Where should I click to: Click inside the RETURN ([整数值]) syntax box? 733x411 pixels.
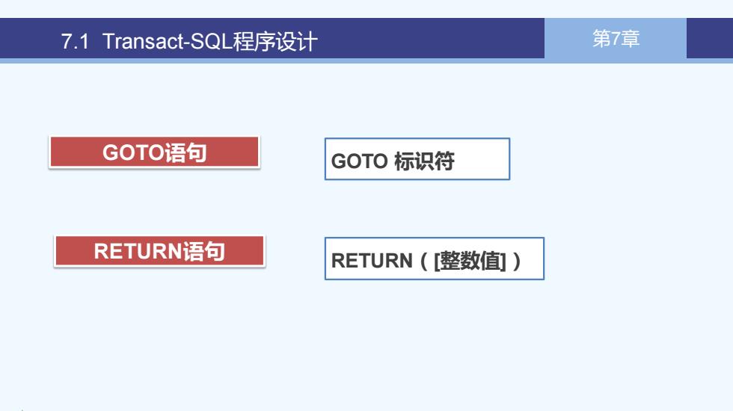tap(435, 259)
